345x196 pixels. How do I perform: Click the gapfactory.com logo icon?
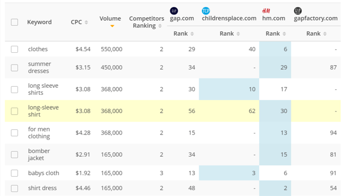click(297, 11)
